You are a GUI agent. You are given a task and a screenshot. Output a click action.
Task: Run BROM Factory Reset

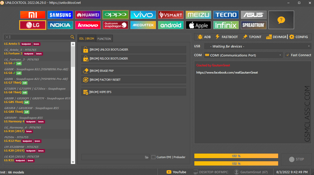pyautogui.click(x=133, y=80)
